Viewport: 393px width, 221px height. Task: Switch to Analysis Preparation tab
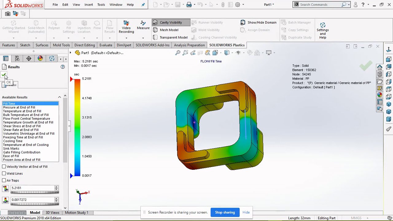(x=189, y=45)
